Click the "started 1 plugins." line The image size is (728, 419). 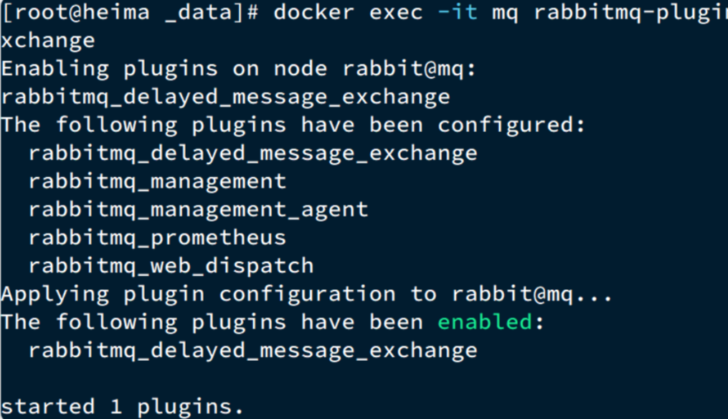123,407
